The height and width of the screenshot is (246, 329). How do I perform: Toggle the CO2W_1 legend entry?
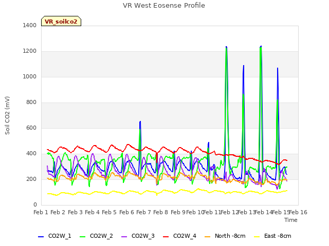[x=54, y=236]
